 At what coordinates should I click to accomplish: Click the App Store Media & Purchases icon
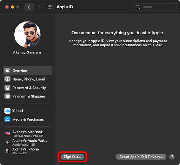coord(8,119)
